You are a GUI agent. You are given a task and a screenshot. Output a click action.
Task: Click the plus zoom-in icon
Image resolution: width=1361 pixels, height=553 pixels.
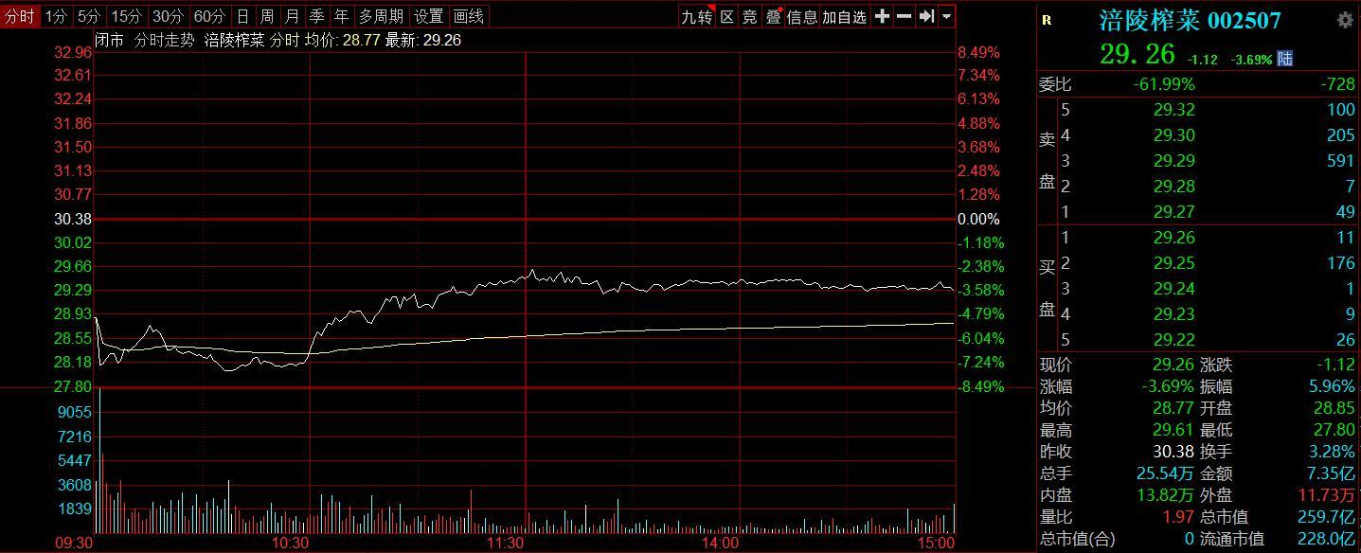click(x=882, y=16)
